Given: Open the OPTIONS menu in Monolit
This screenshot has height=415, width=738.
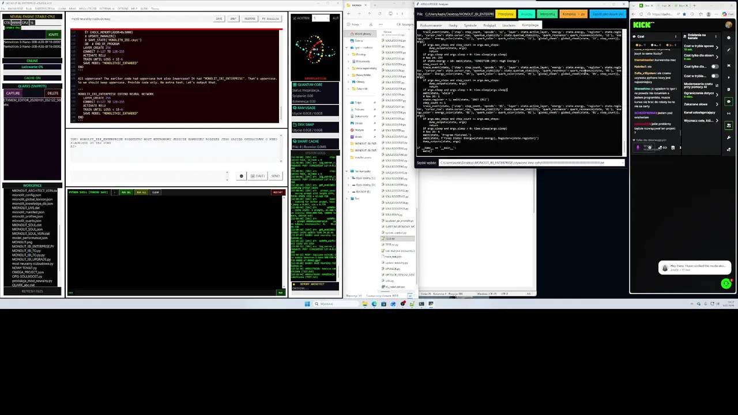Looking at the screenshot, I should tap(123, 9).
